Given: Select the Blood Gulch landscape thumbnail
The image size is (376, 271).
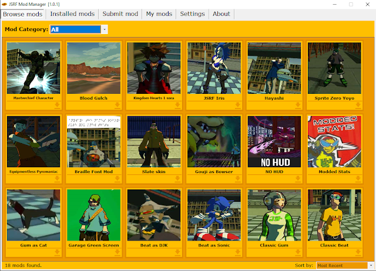Looking at the screenshot, I should tap(94, 68).
